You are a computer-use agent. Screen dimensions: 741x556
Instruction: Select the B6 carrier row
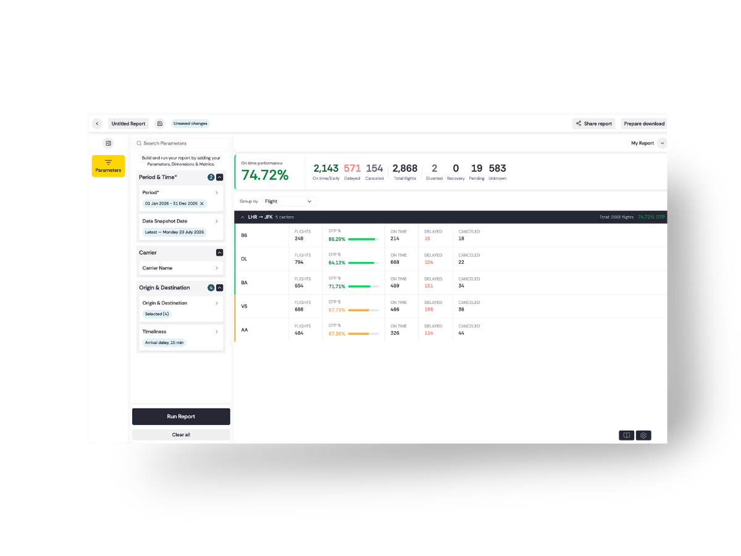coord(451,235)
